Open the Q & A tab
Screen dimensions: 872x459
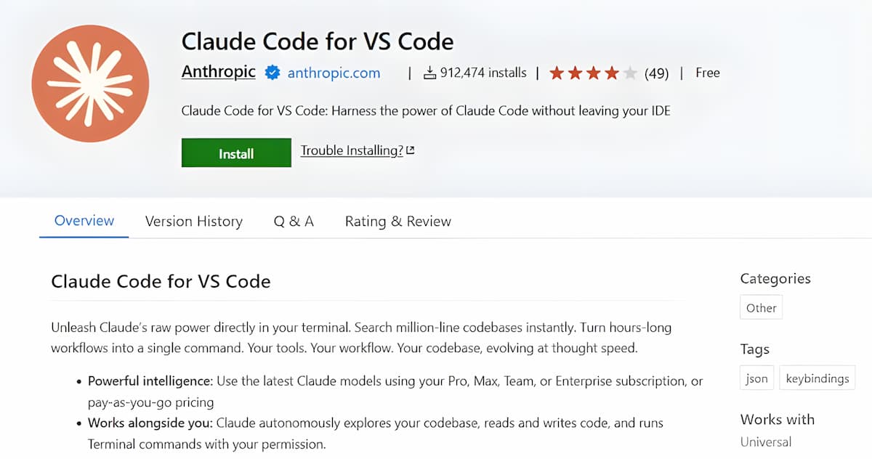(x=294, y=222)
